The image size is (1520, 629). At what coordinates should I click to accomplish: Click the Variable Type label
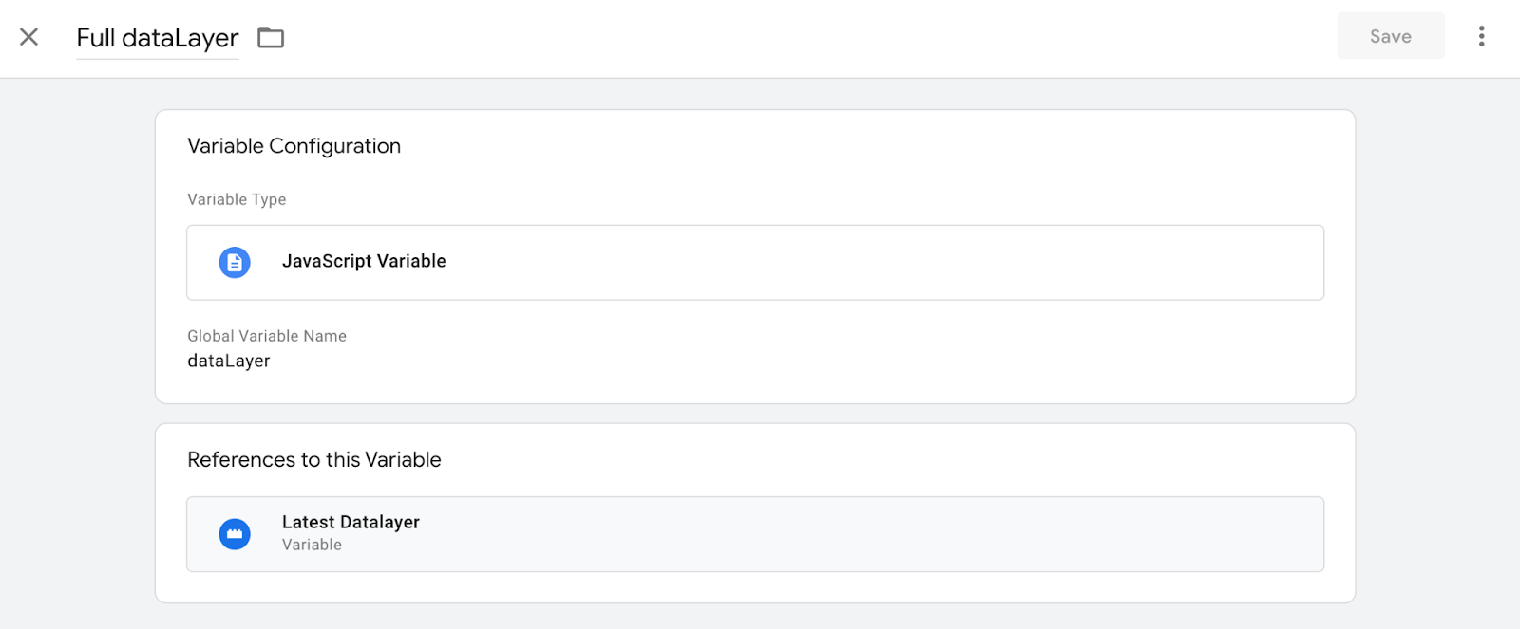point(237,200)
